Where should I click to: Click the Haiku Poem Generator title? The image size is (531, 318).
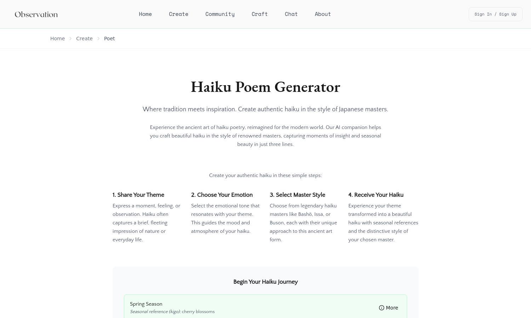265,87
